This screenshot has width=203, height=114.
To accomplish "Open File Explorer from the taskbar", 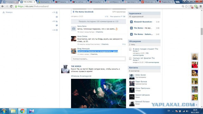I will tap(13, 111).
